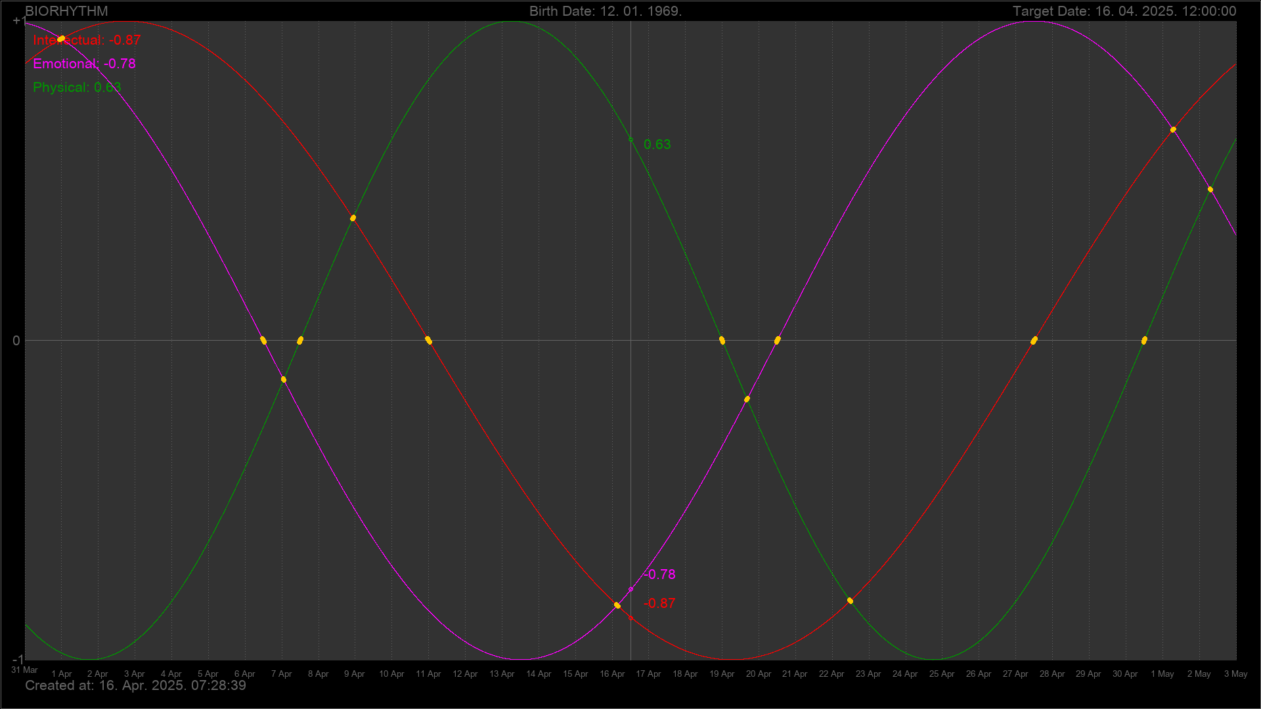
Task: Select the Intellectual legend entry
Action: click(87, 40)
